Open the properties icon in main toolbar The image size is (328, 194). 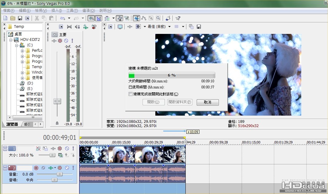pos(27,18)
